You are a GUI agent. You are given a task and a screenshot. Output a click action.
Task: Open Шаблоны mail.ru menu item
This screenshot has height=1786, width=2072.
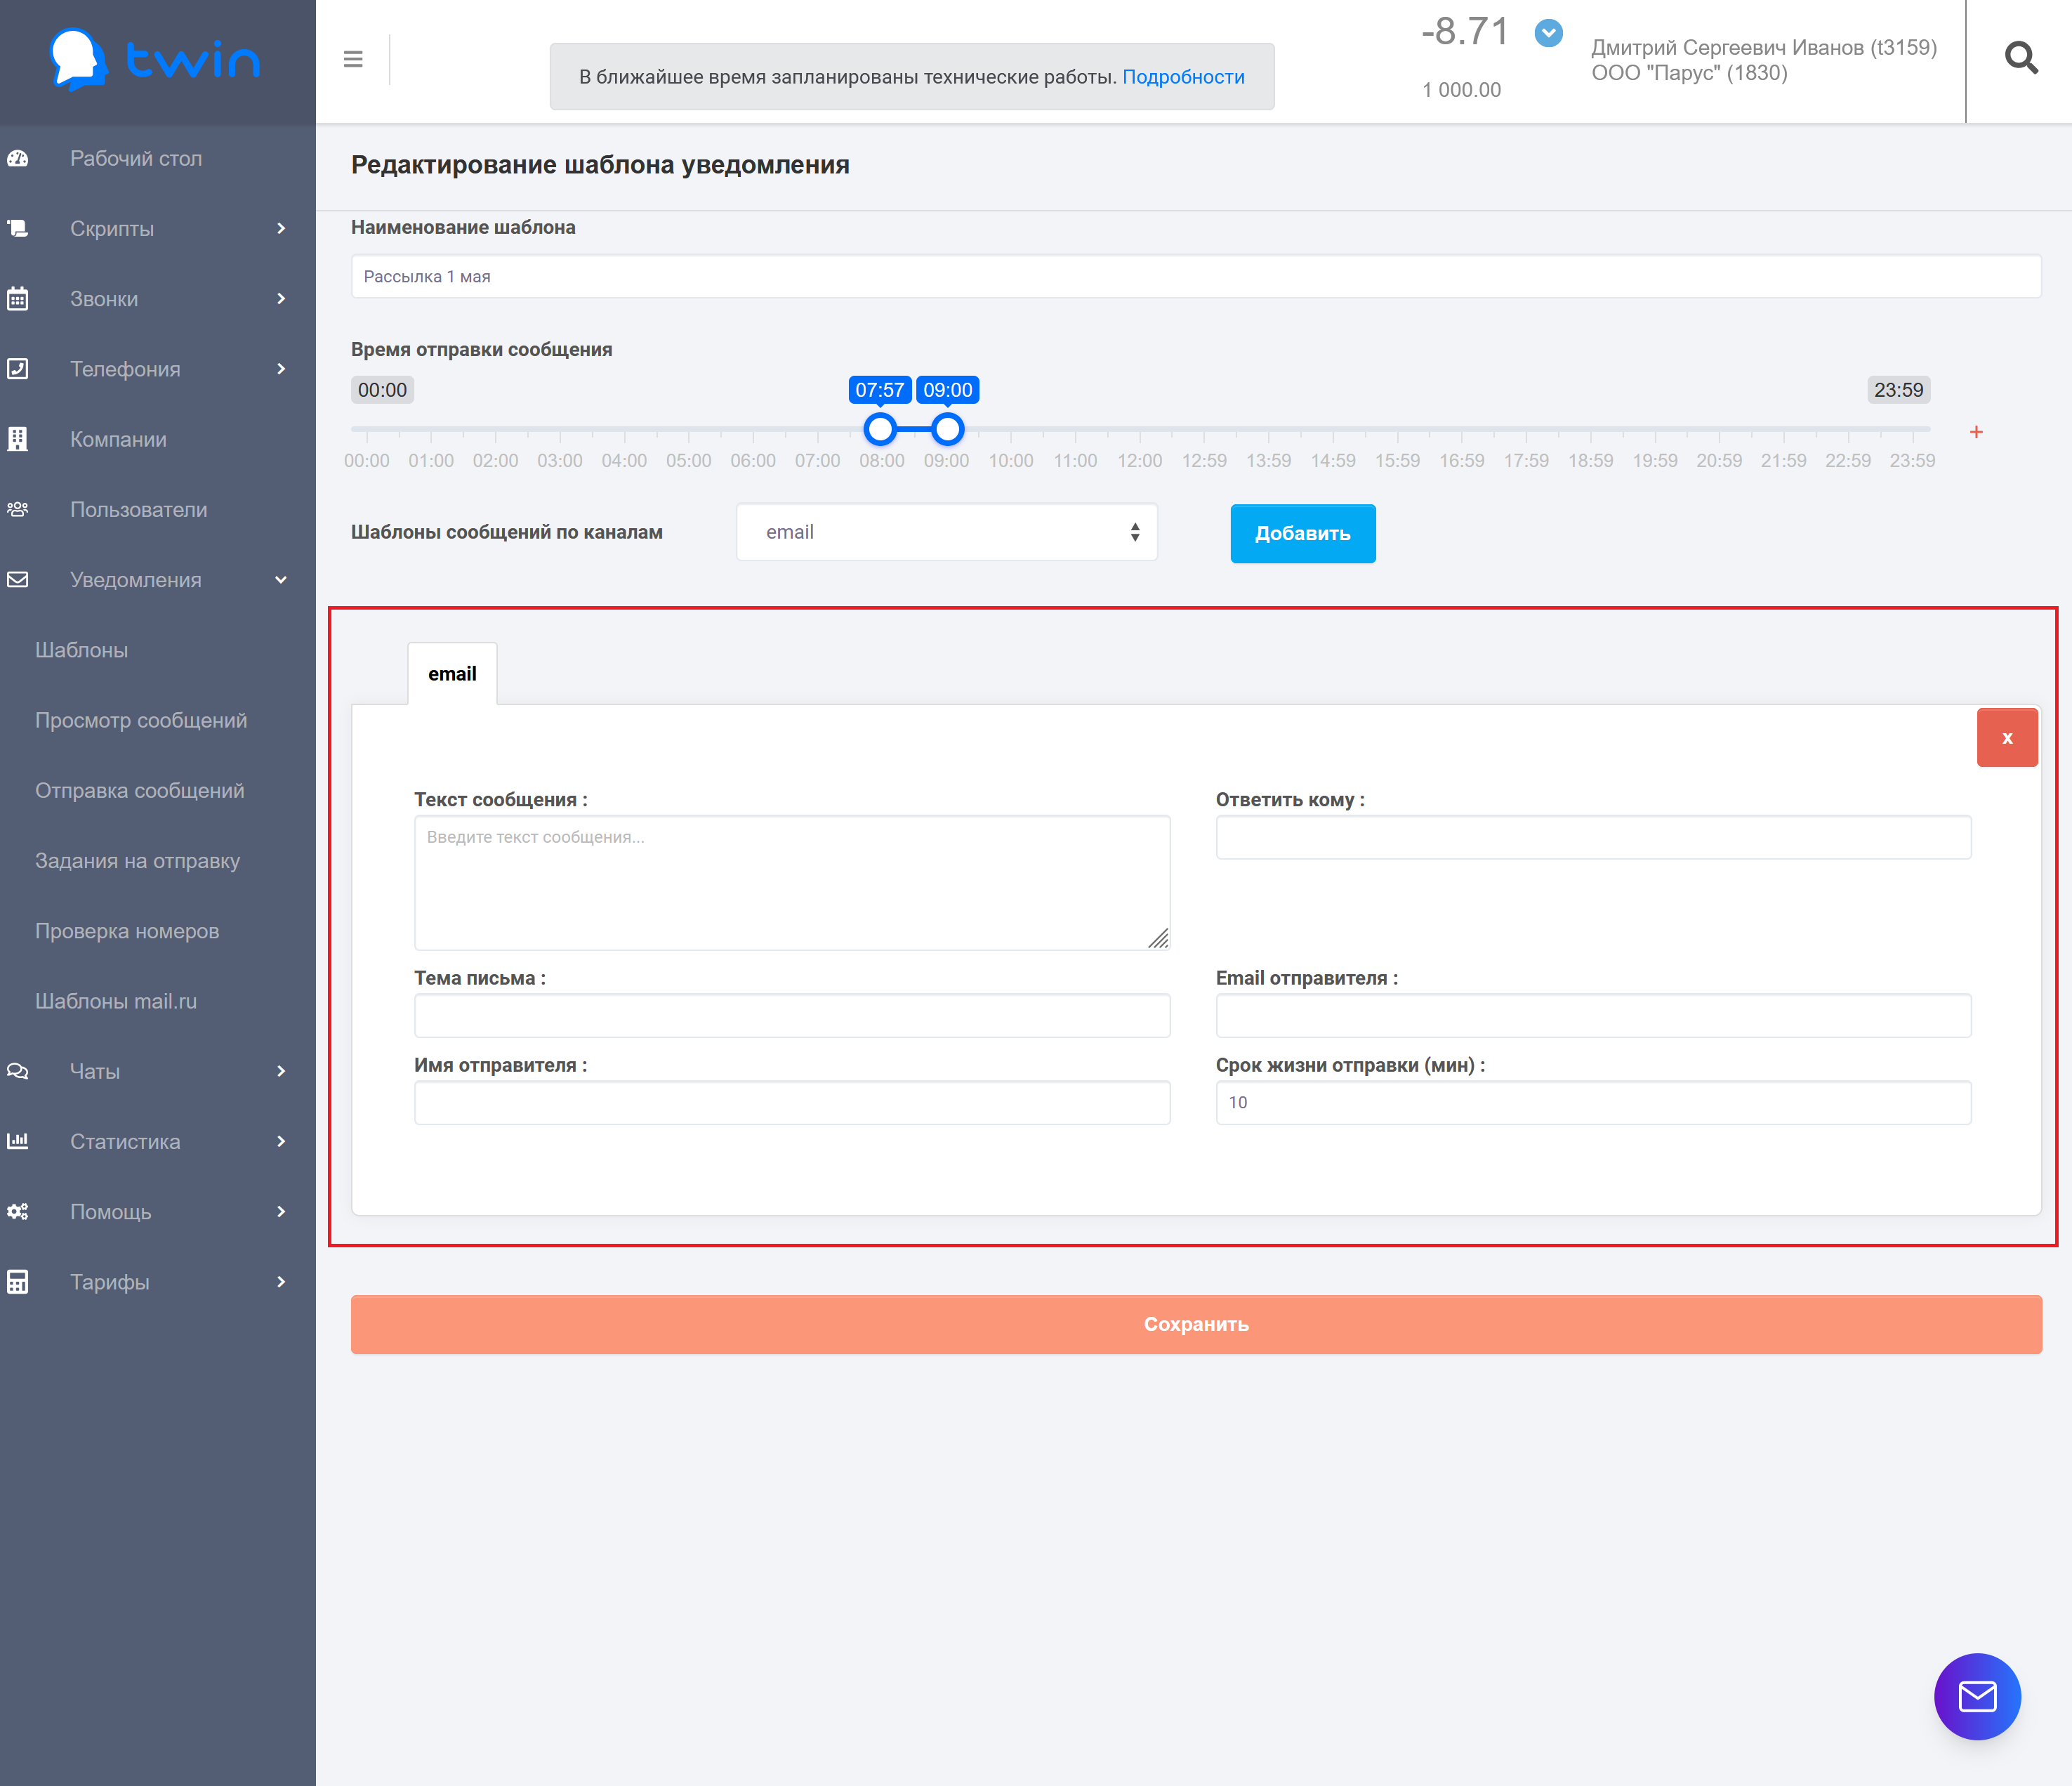(116, 1001)
